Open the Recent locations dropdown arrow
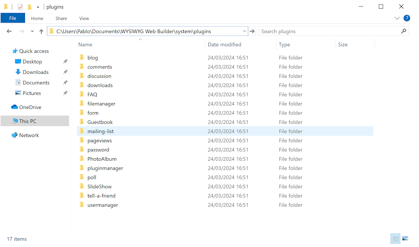Screen dimensions: 419x247 point(32,31)
